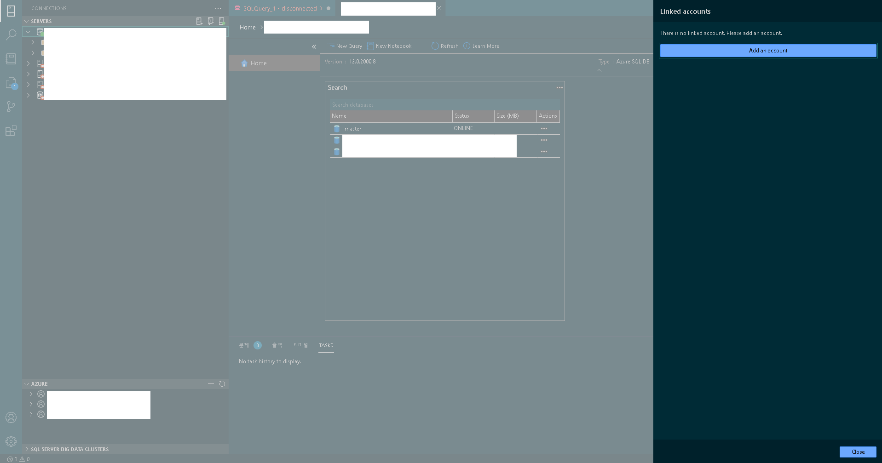The width and height of the screenshot is (882, 463).
Task: Open the Extensions view
Action: tap(11, 131)
